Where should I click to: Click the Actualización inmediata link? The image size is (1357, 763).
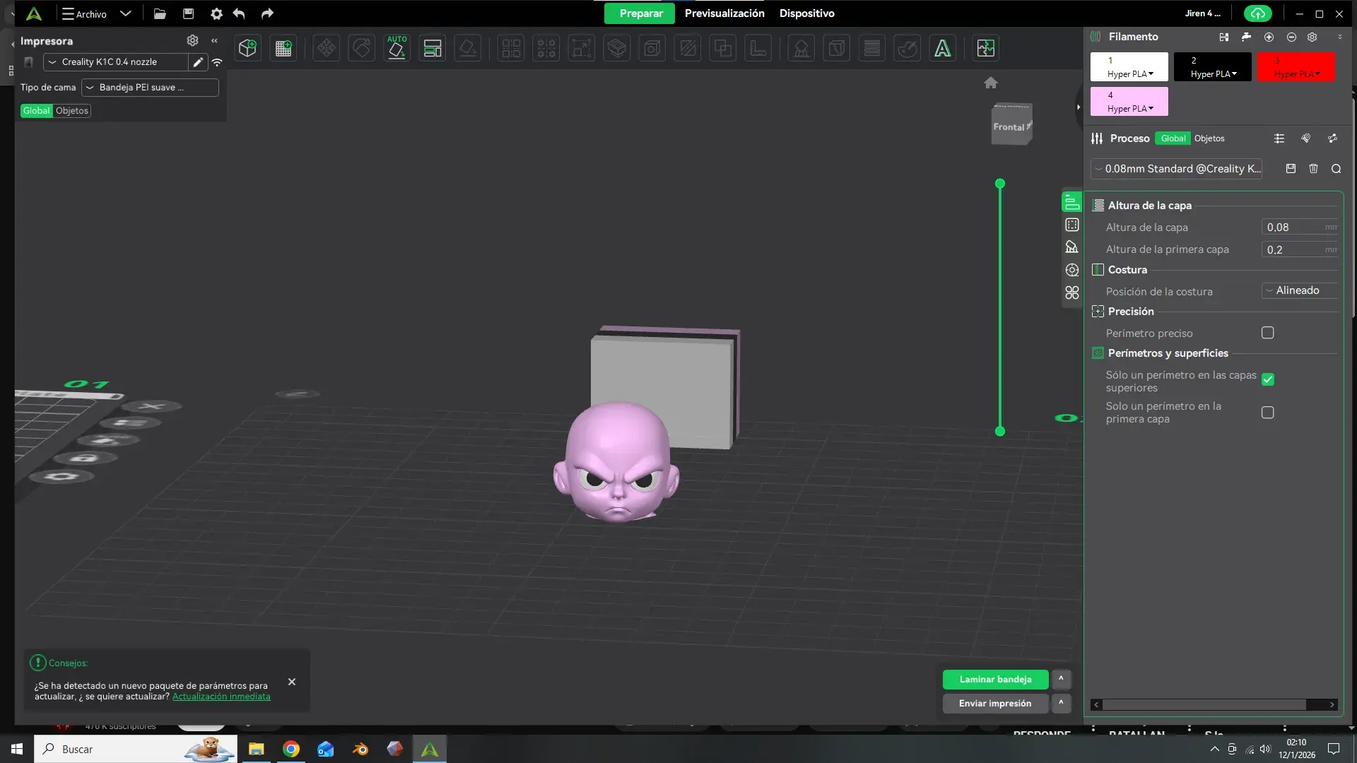[x=221, y=697]
